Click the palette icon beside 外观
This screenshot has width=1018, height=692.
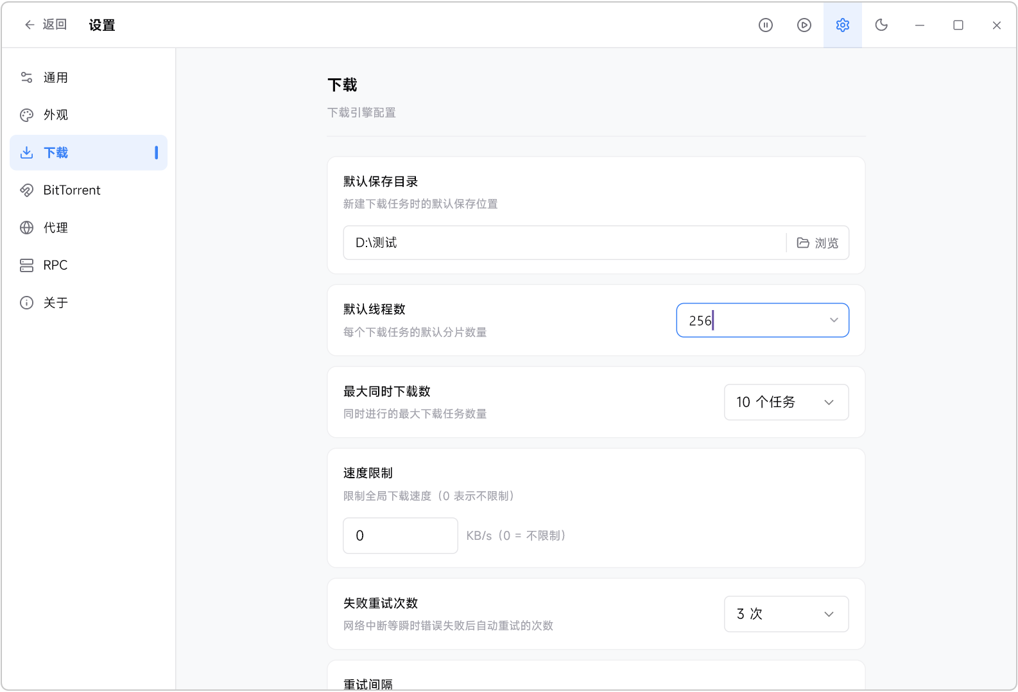click(x=26, y=115)
